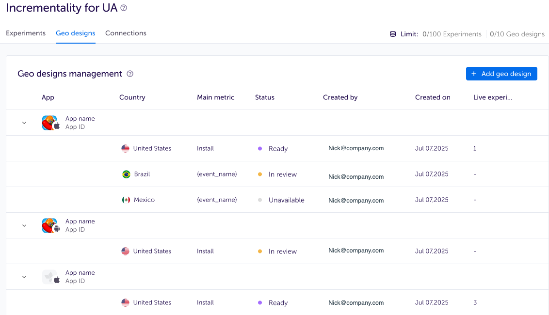Collapse the Android app group chevron

[24, 226]
